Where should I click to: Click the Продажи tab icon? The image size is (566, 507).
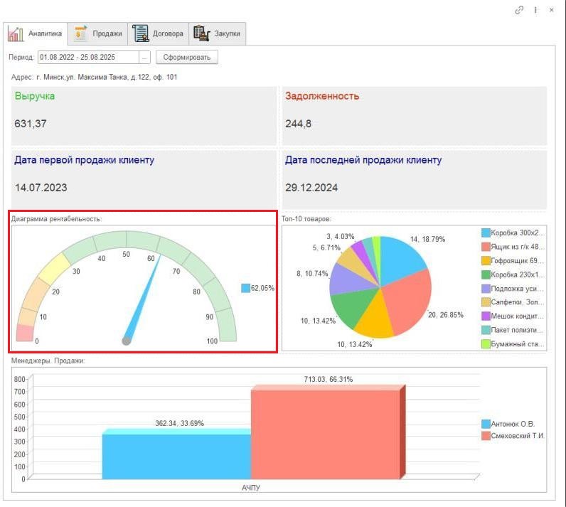pyautogui.click(x=80, y=33)
